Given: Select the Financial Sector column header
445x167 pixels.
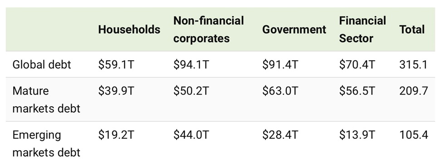Looking at the screenshot, I should [x=362, y=29].
